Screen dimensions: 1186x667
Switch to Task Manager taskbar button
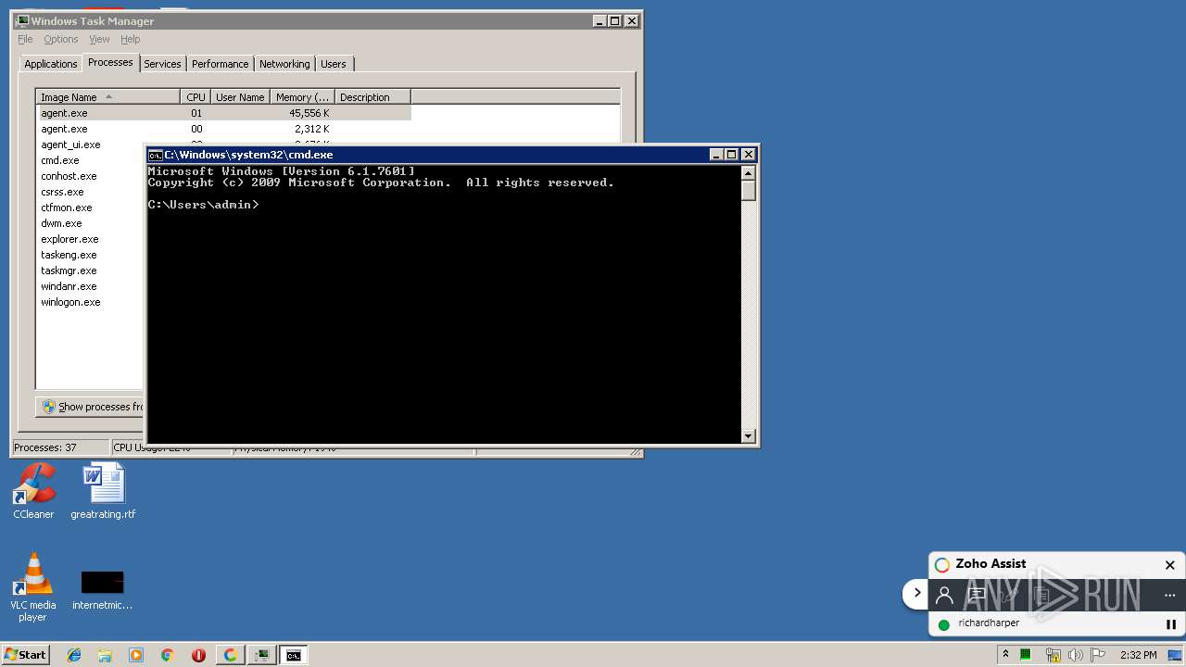click(x=262, y=655)
